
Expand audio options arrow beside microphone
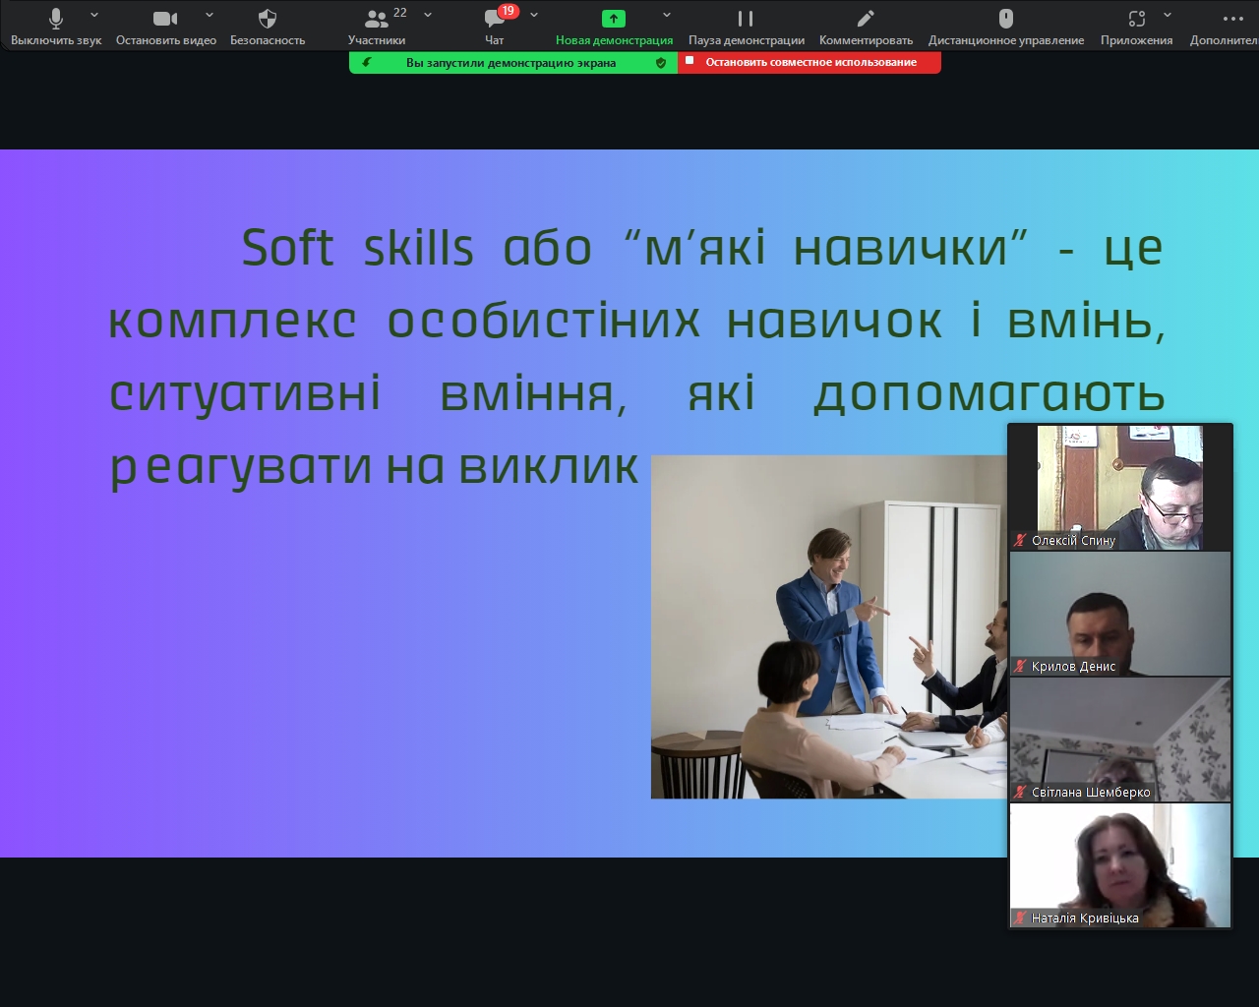(94, 15)
